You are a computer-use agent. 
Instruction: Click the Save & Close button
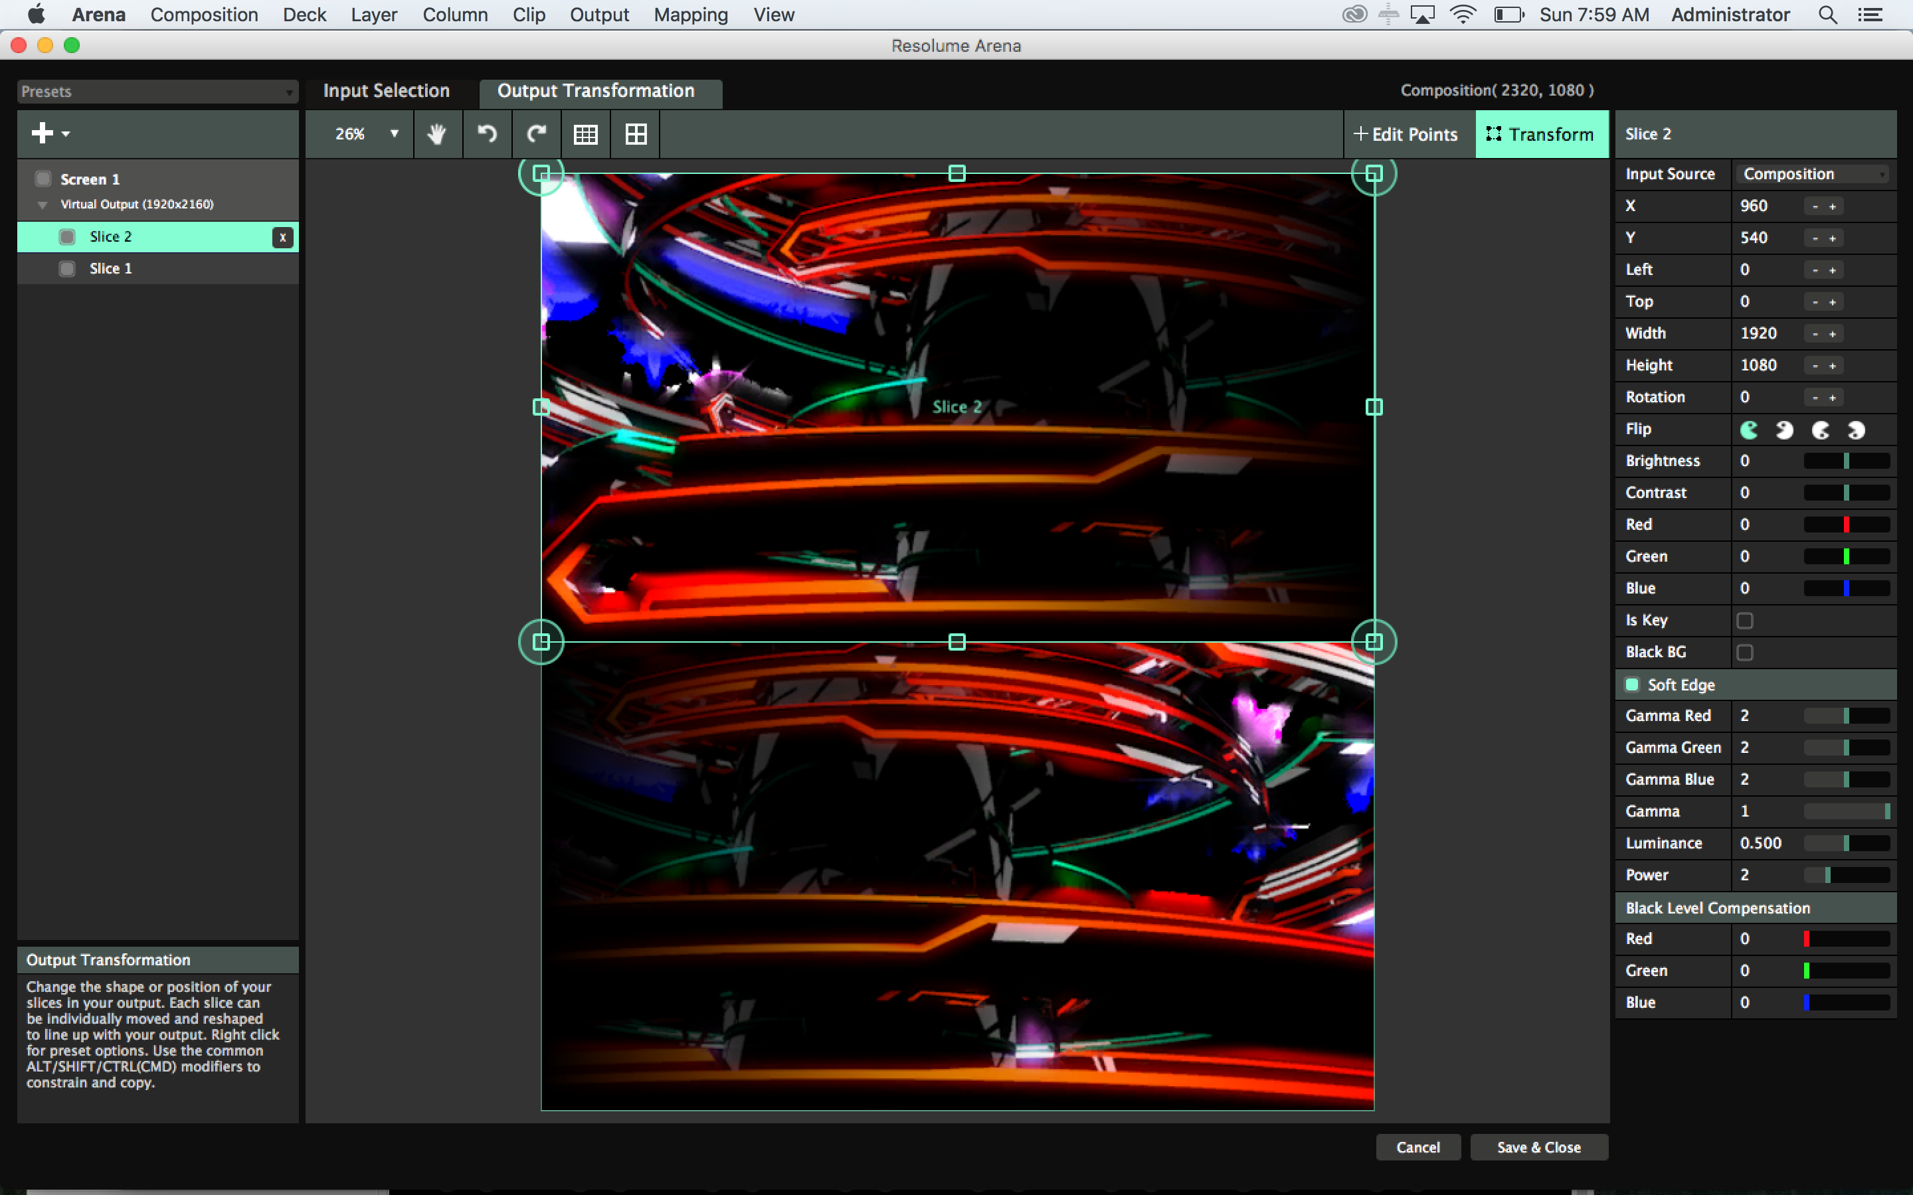1538,1147
